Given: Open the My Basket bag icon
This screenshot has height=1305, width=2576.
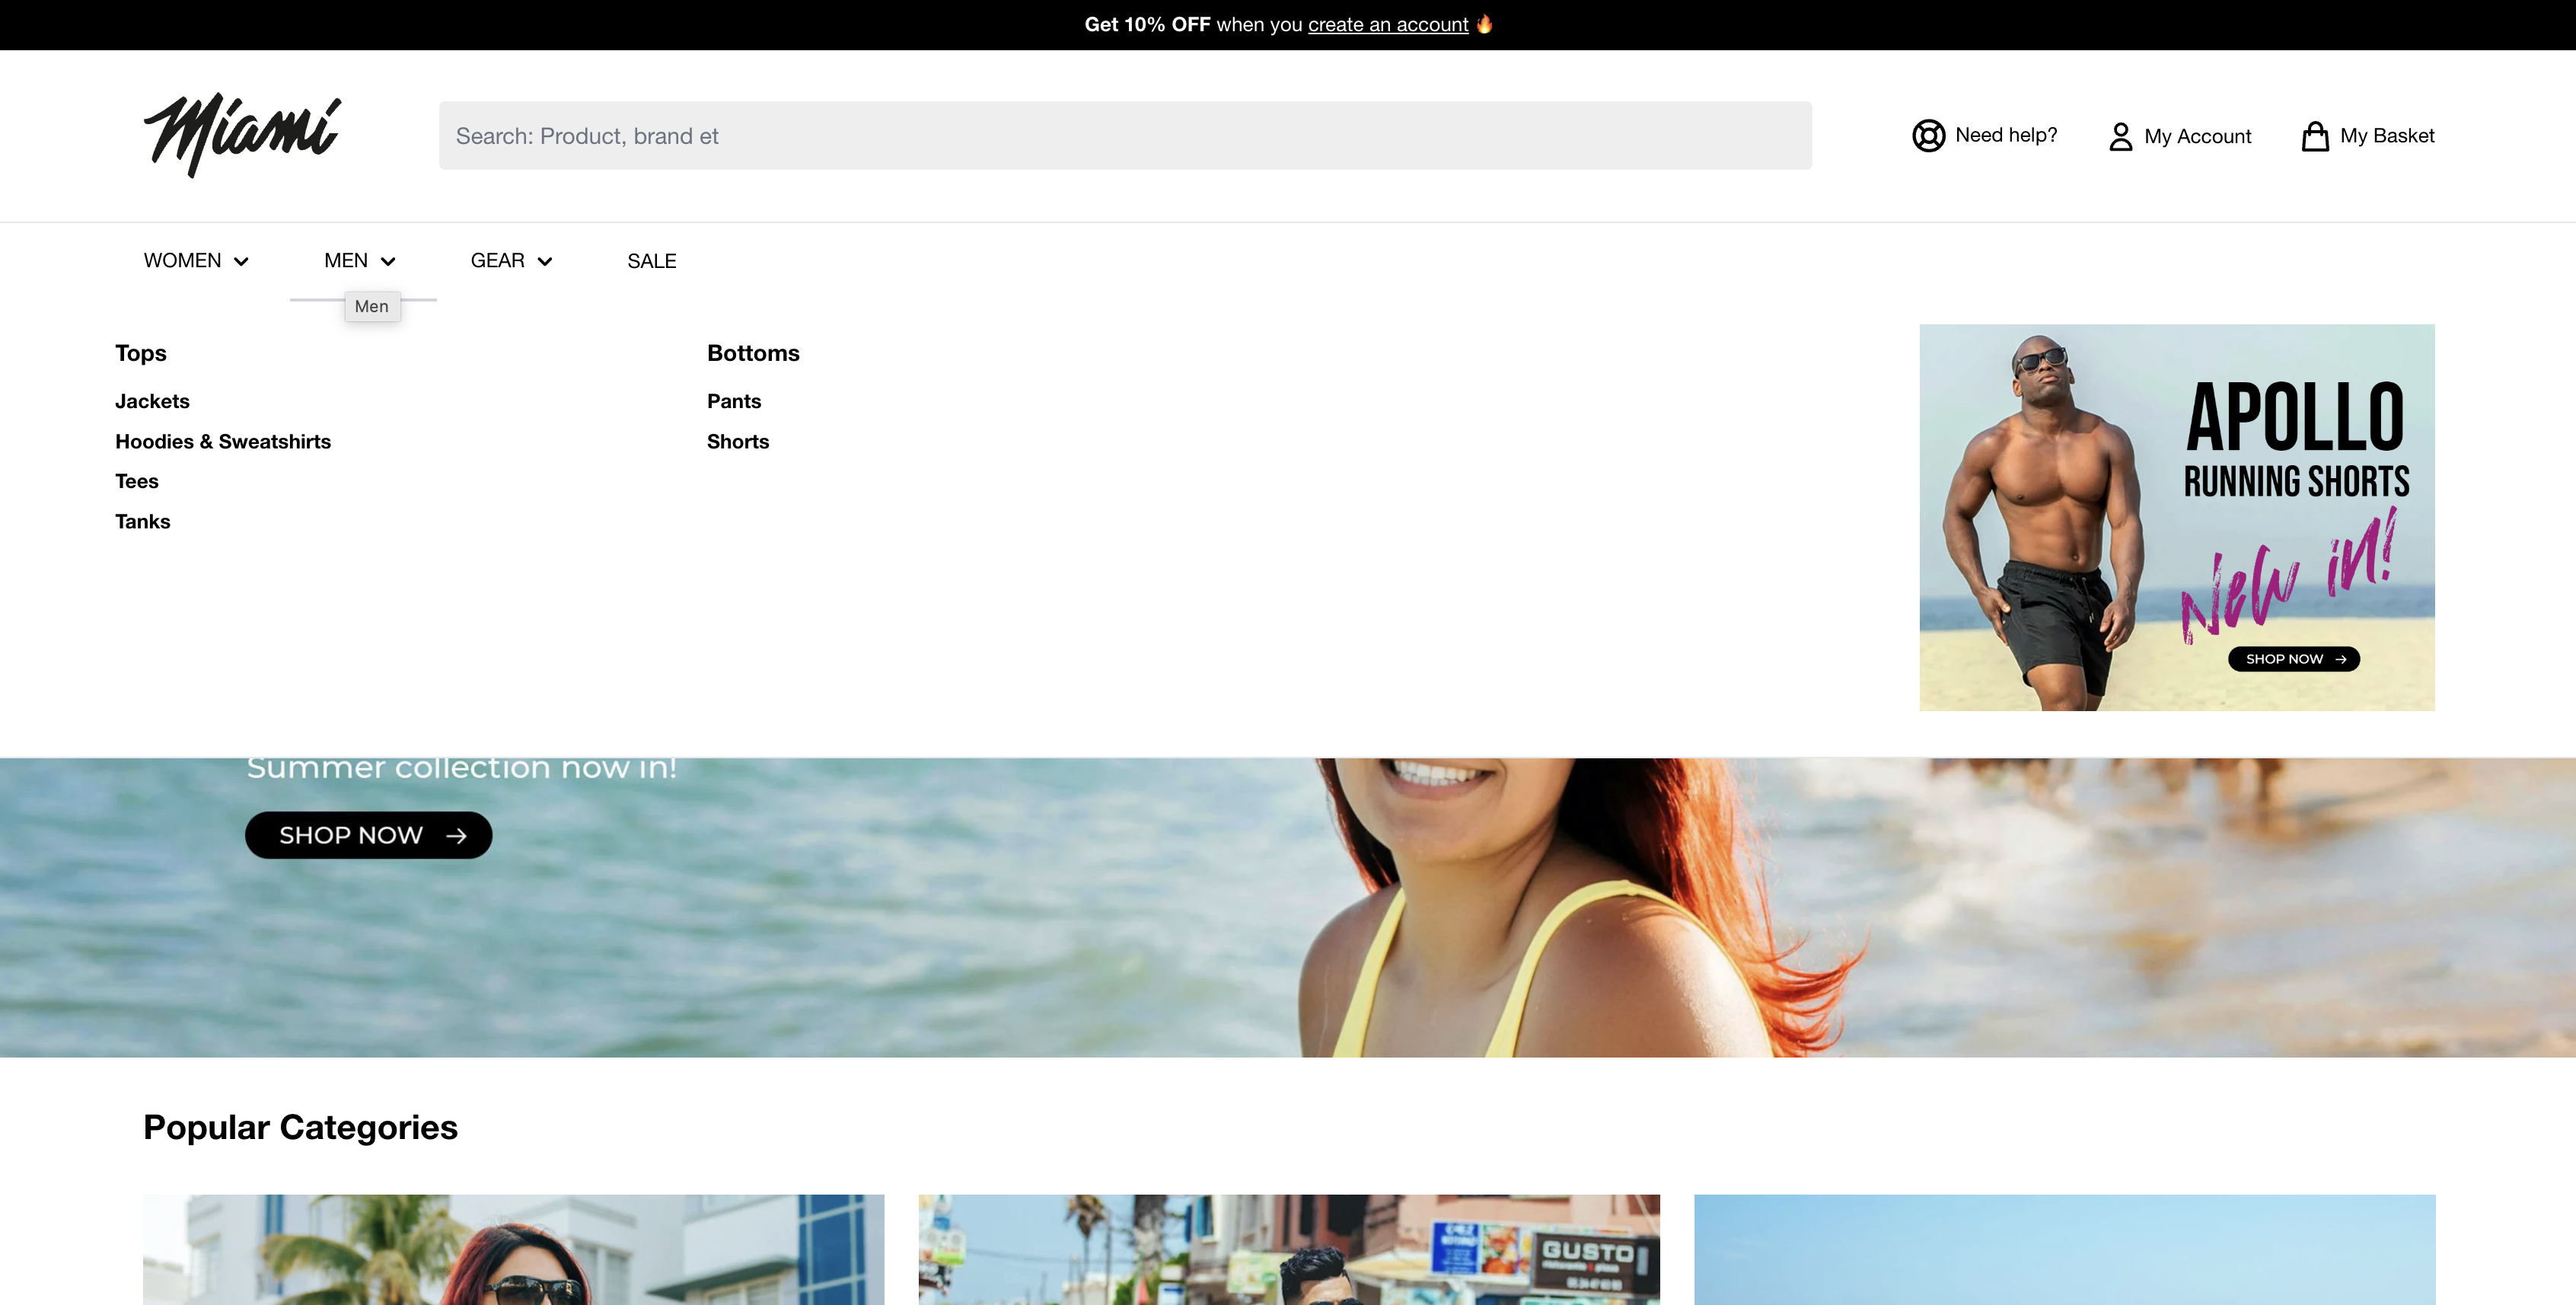Looking at the screenshot, I should click(2314, 136).
